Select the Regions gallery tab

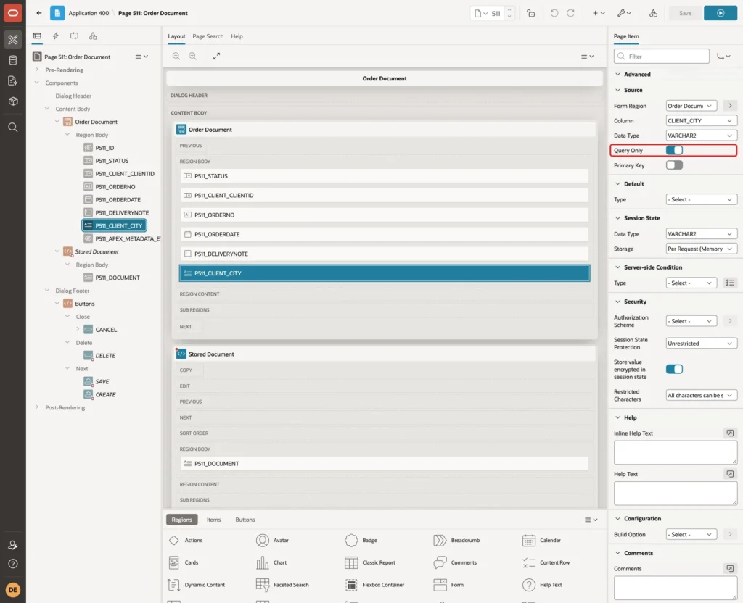tap(182, 519)
